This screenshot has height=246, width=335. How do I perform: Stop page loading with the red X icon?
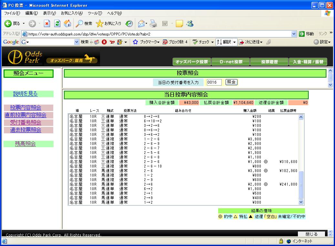coord(47,24)
